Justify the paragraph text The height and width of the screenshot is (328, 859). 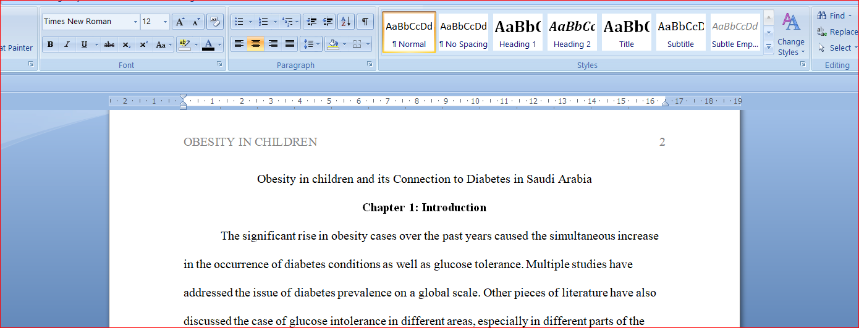(x=290, y=44)
